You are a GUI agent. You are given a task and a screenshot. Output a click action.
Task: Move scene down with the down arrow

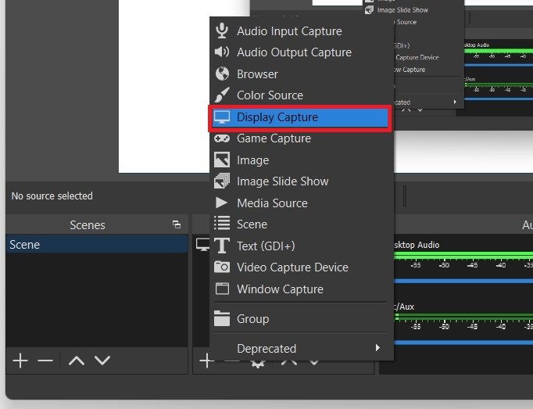coord(102,361)
